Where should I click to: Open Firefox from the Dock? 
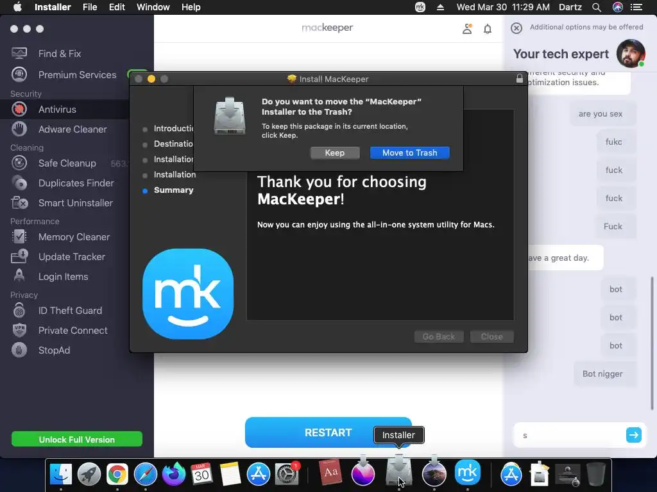point(173,473)
